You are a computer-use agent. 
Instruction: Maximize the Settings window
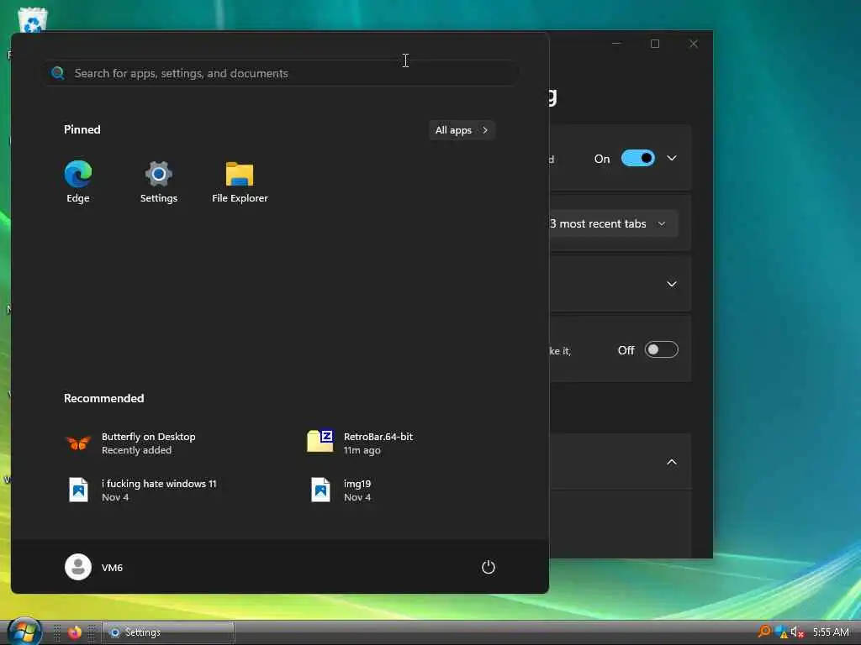pyautogui.click(x=654, y=44)
